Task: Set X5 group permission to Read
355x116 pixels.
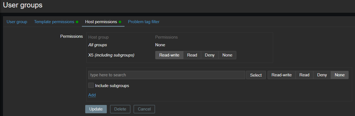Action: pos(192,55)
